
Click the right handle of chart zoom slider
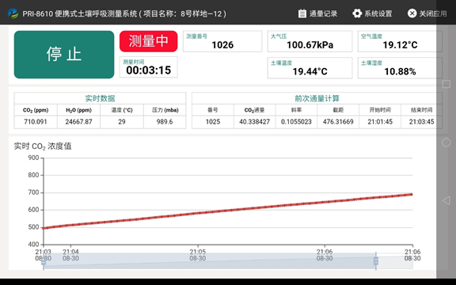tap(376, 261)
